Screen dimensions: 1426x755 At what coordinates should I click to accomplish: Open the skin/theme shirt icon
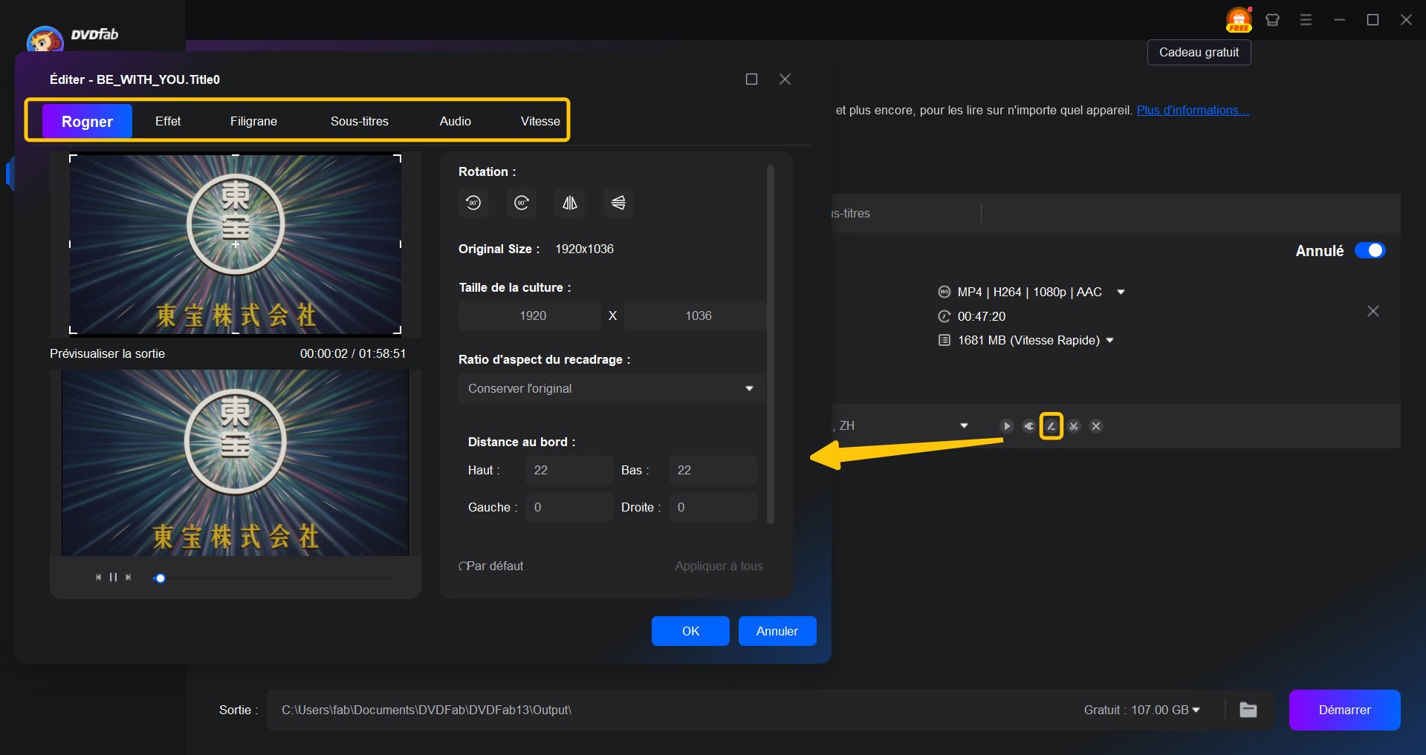[1272, 20]
